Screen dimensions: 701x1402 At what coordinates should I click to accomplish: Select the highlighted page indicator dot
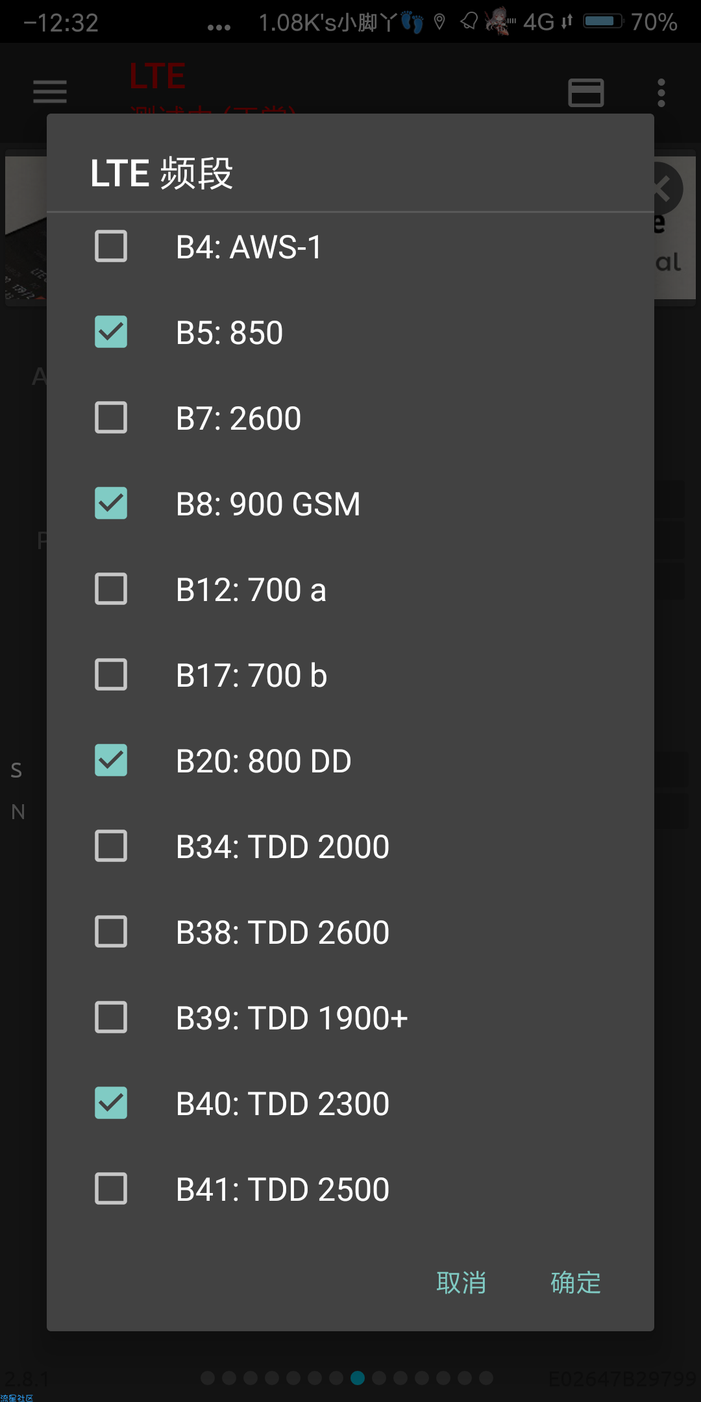[358, 1377]
